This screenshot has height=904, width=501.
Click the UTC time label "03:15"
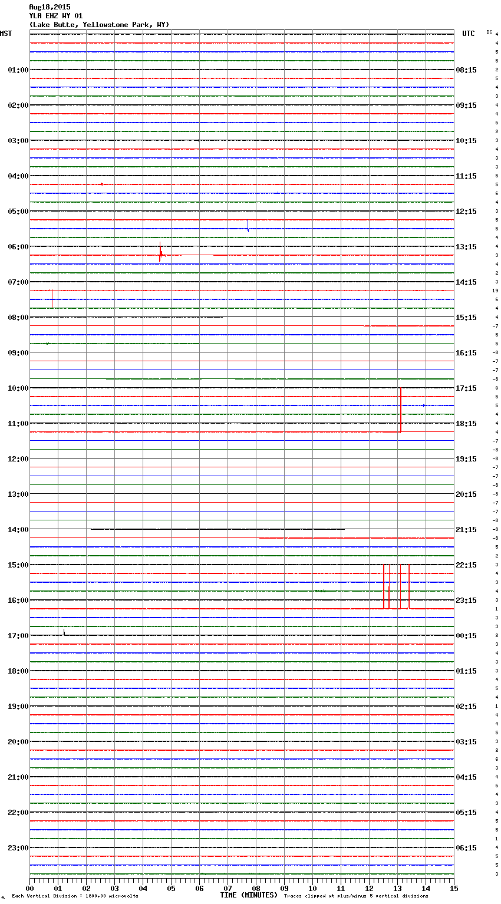[466, 742]
